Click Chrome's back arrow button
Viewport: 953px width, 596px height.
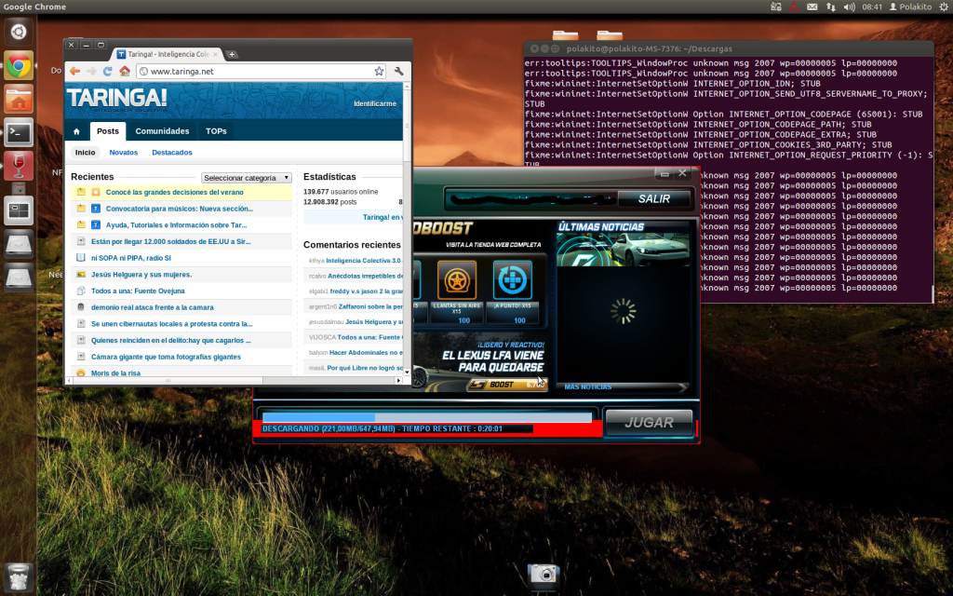click(x=74, y=71)
